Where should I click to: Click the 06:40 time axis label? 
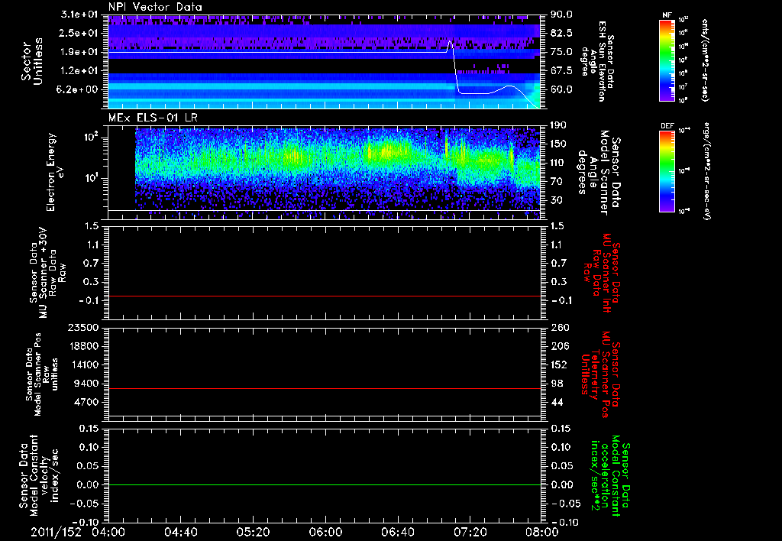point(397,532)
